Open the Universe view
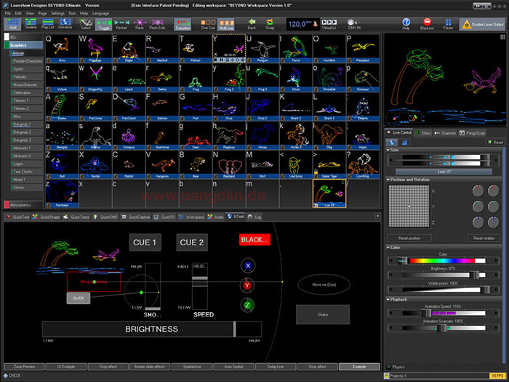Screen dimensions: 509x382 pos(65,24)
